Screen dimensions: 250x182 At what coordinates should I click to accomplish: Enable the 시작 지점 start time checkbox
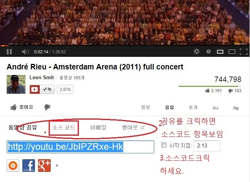[164, 145]
